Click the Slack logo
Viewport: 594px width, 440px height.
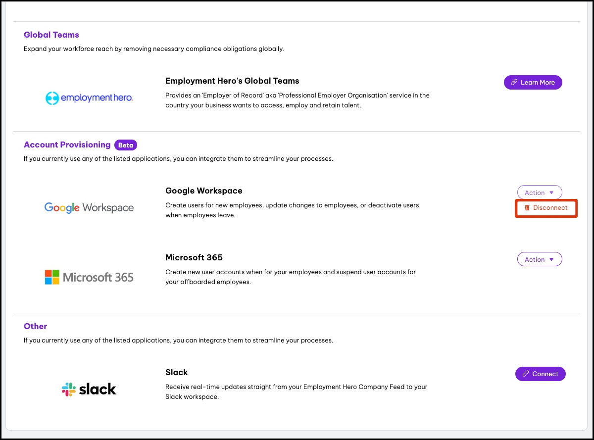pyautogui.click(x=89, y=389)
